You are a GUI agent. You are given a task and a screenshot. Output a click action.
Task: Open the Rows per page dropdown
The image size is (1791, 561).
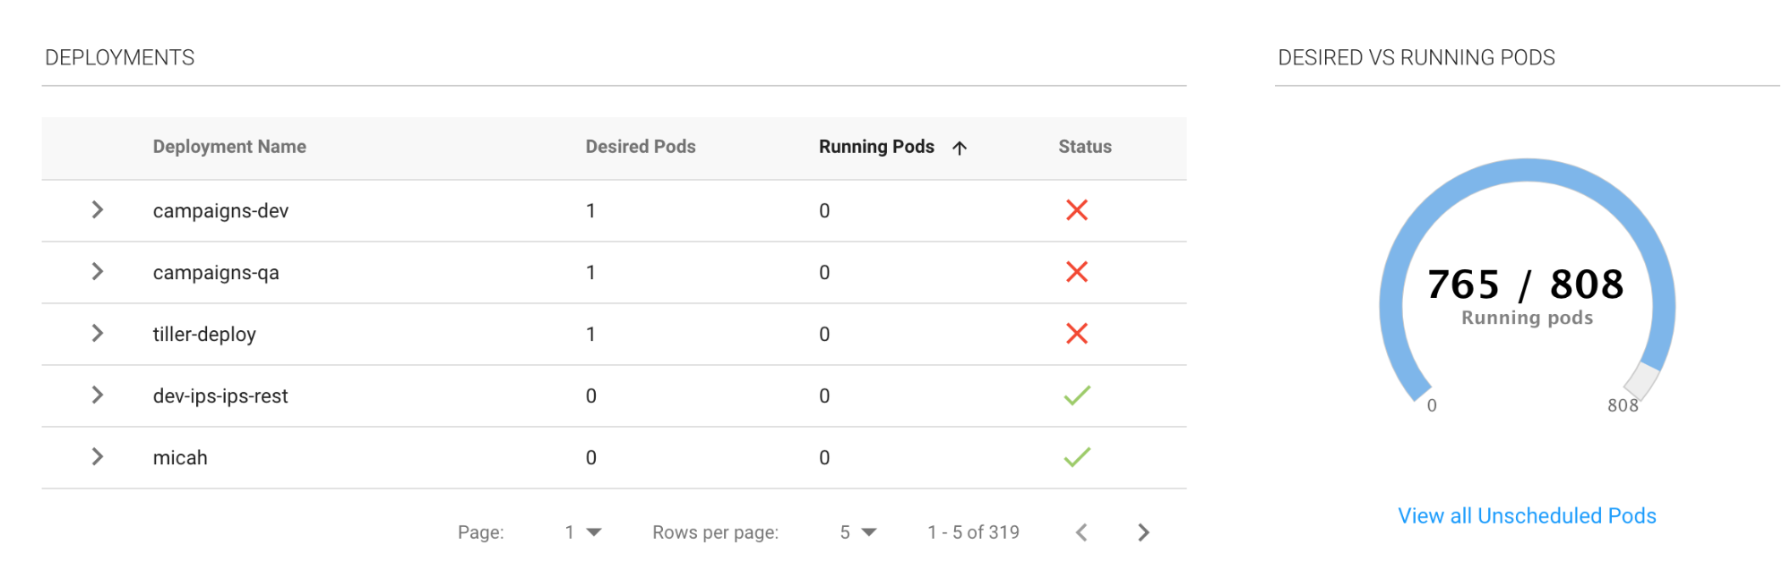pyautogui.click(x=857, y=532)
